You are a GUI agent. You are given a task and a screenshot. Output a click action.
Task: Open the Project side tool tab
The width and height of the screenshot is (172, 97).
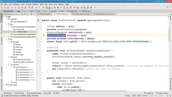coord(1,18)
